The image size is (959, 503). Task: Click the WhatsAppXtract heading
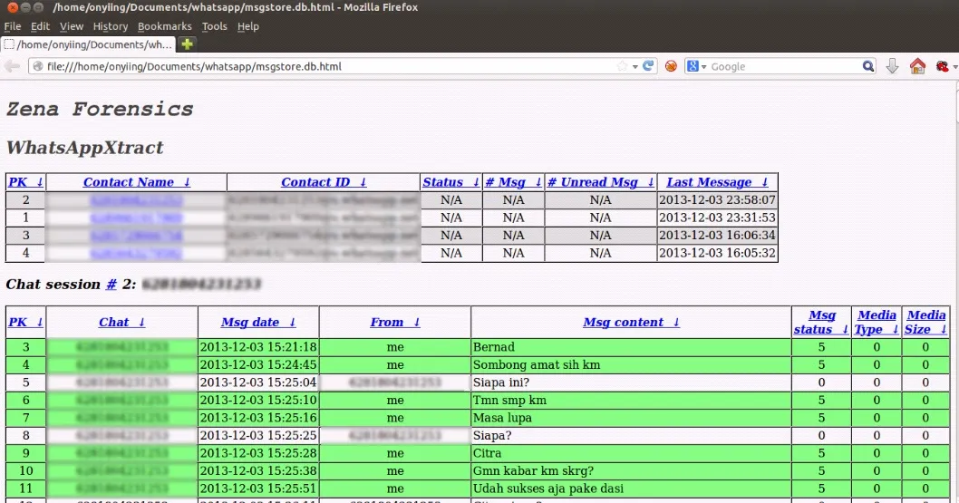tap(85, 148)
